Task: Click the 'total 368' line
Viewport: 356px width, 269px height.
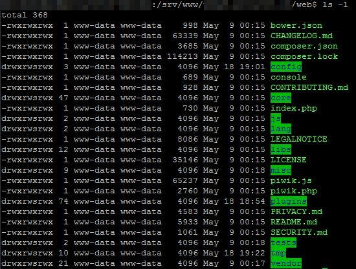Action: 25,16
